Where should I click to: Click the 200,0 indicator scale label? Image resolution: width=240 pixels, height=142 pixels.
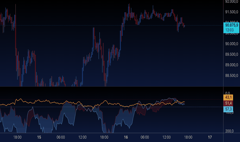[229, 131]
